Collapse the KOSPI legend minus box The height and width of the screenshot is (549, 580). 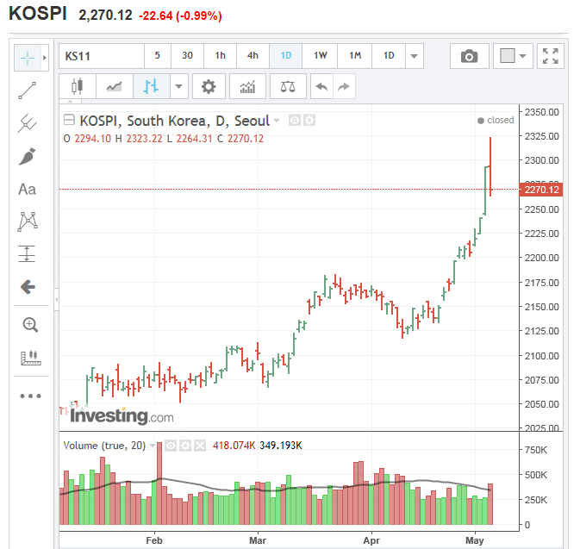tap(69, 120)
